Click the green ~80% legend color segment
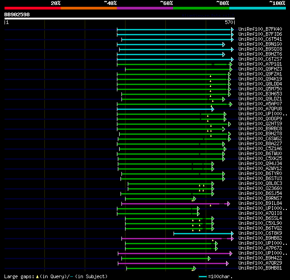The image size is (290, 280). (201, 8)
